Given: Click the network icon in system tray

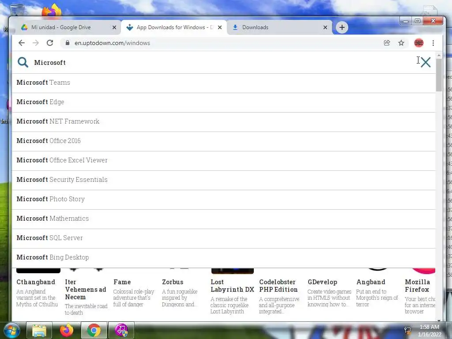Looking at the screenshot, I should pyautogui.click(x=407, y=330).
